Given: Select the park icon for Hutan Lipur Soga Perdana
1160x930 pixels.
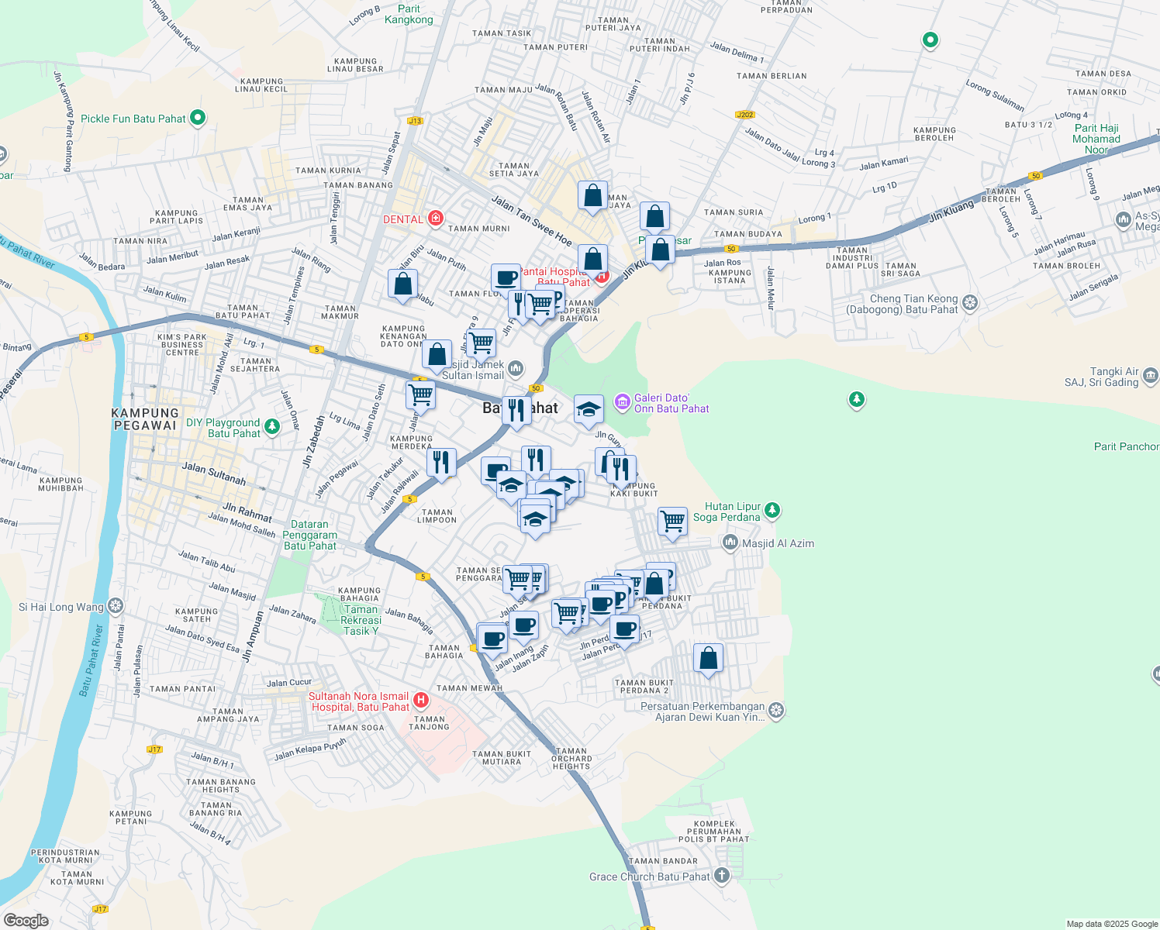Looking at the screenshot, I should (772, 511).
